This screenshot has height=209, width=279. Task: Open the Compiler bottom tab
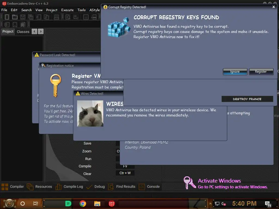13,187
